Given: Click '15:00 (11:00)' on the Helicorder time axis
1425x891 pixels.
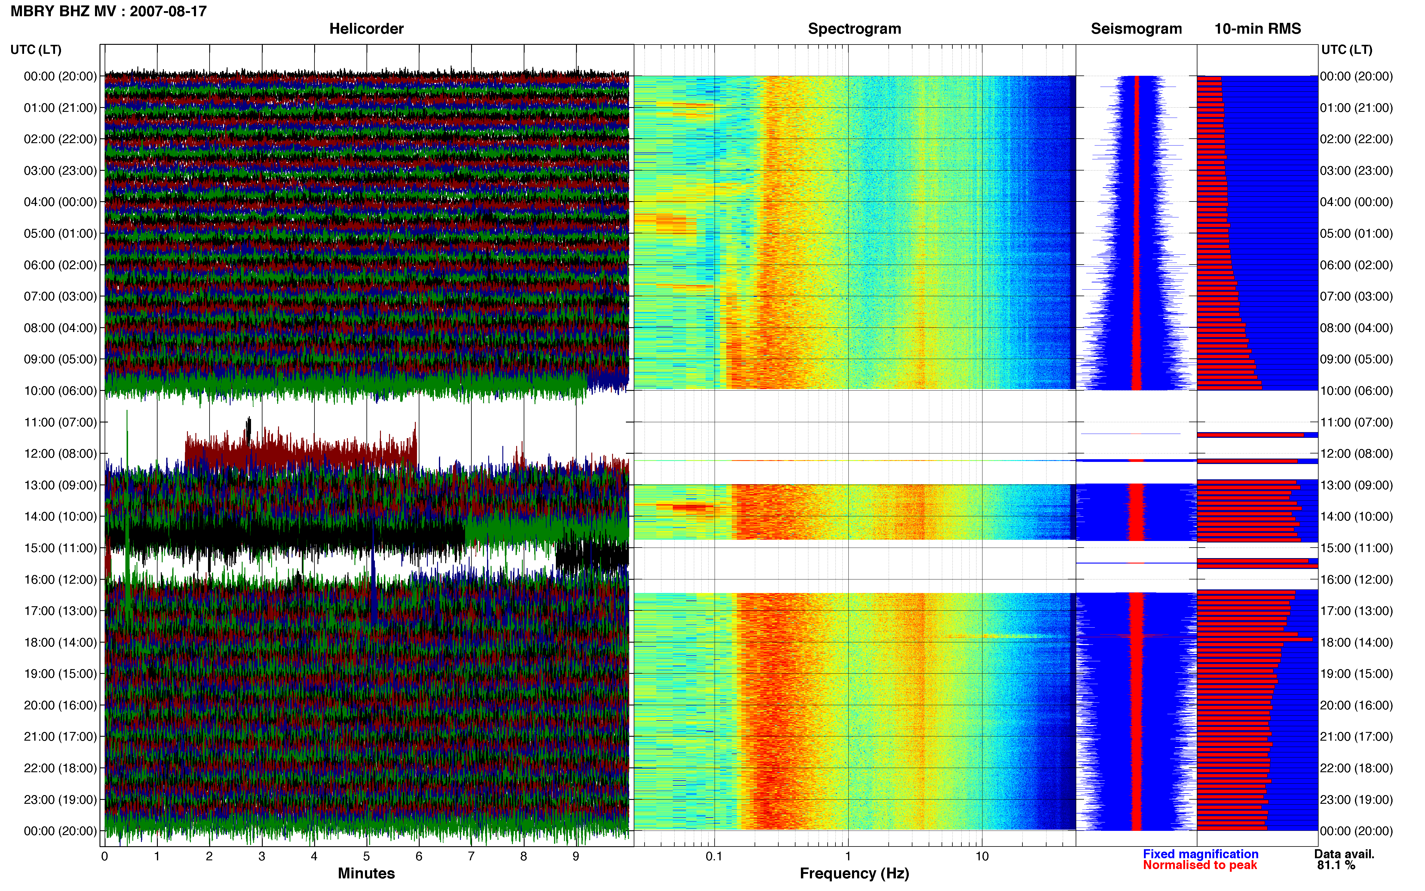Looking at the screenshot, I should [60, 548].
